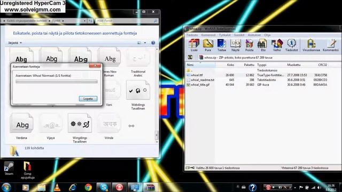Click Fontit breadcrumb in address bar
The width and height of the screenshot is (342, 192).
click(57, 21)
